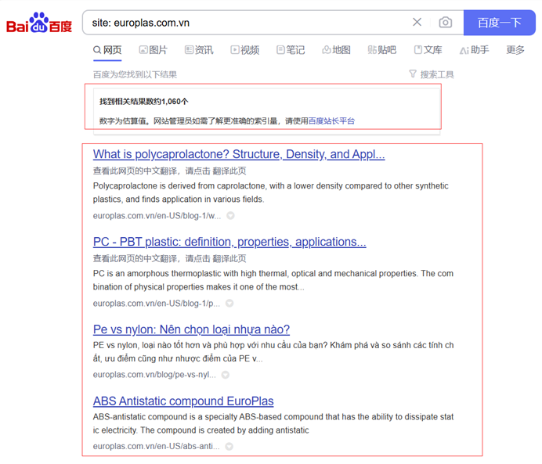Image resolution: width=542 pixels, height=464 pixels.
Task: Click the Baidu logo
Action: point(39,23)
